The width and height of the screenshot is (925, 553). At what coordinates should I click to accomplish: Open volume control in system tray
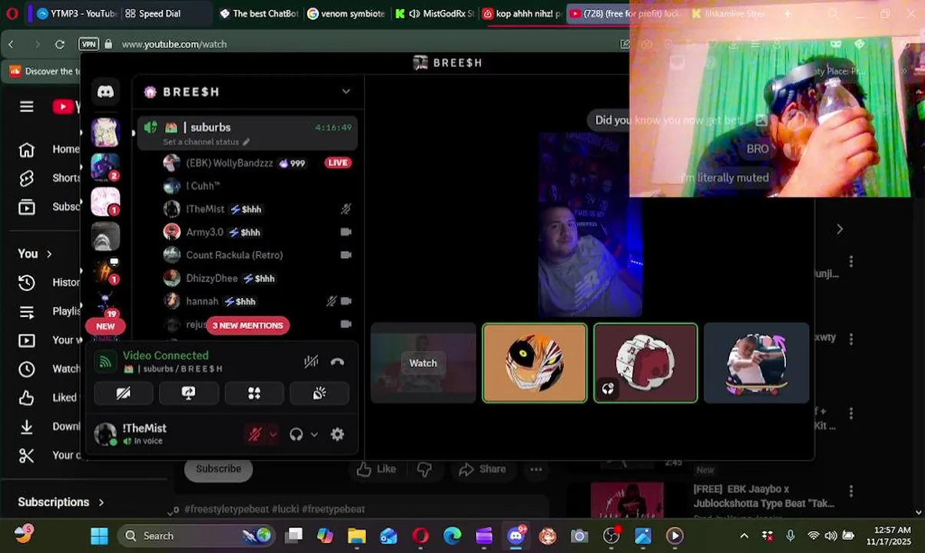[831, 536]
